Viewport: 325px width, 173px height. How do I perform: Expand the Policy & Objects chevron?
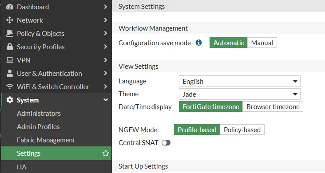pyautogui.click(x=106, y=33)
